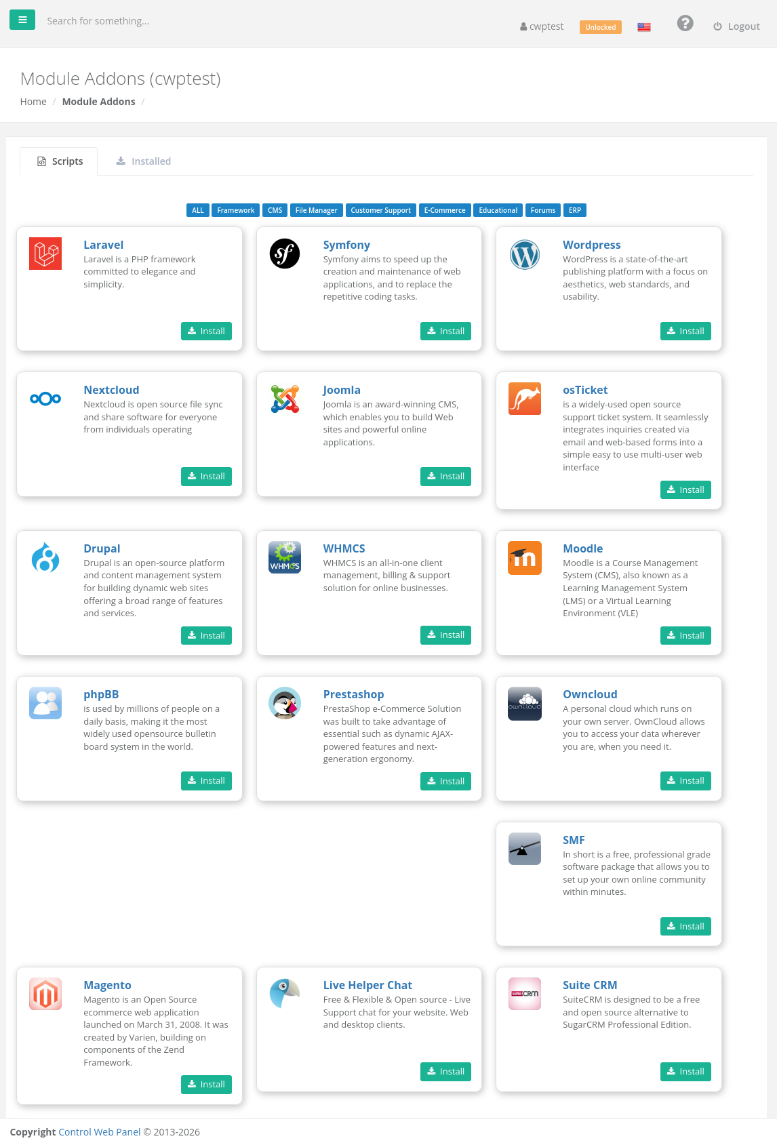Viewport: 777px width, 1145px height.
Task: Click the Drupal drop logo
Action: coord(45,557)
